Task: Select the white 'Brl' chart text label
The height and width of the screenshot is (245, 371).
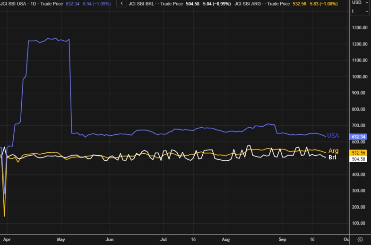Action: tap(333, 157)
